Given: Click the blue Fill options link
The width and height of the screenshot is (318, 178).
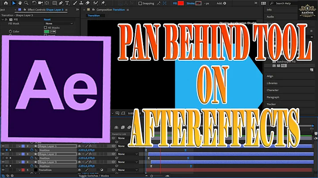Looking at the screenshot, I should (175, 3).
